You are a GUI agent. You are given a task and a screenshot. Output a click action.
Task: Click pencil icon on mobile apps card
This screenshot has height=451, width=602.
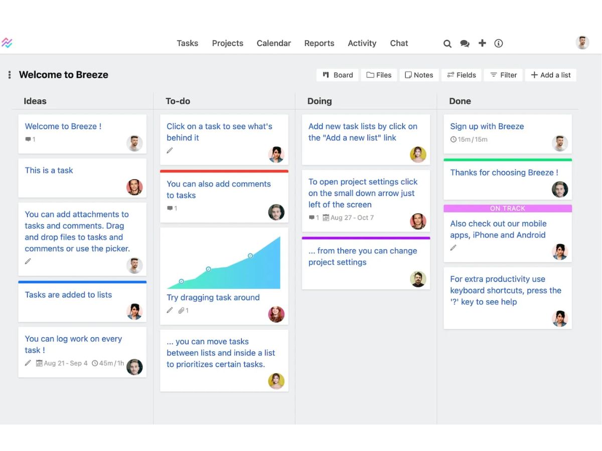coord(454,248)
